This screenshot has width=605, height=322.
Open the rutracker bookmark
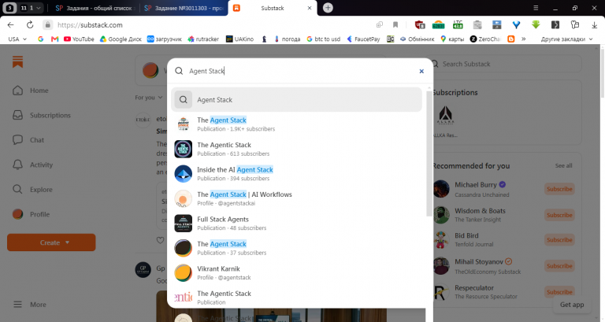tap(203, 39)
